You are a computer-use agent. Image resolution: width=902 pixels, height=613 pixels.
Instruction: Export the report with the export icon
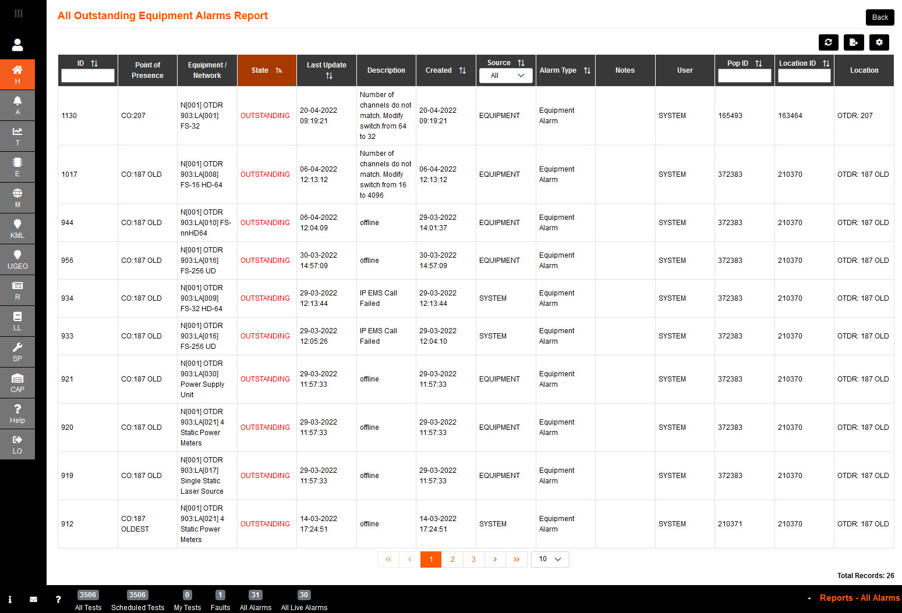coord(854,42)
